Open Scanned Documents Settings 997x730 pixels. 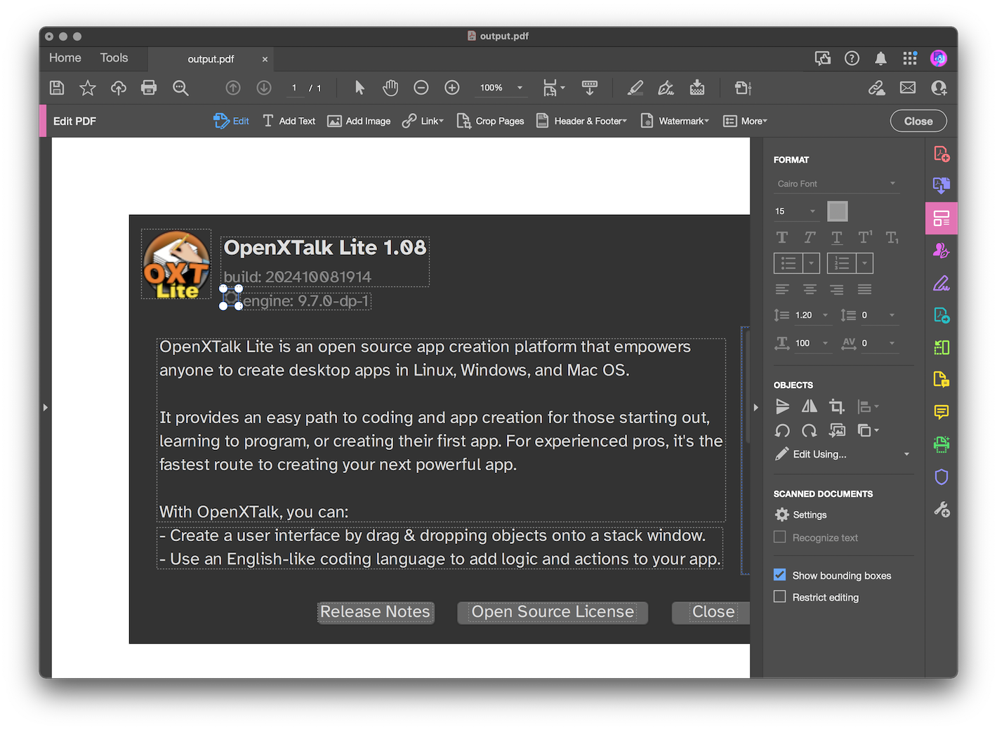pos(800,515)
